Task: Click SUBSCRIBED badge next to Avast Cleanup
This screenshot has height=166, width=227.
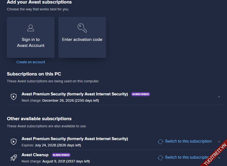Action: pyautogui.click(x=61, y=155)
